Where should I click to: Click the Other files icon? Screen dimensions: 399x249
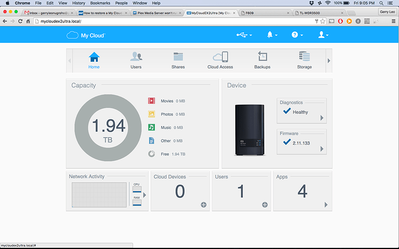(152, 140)
